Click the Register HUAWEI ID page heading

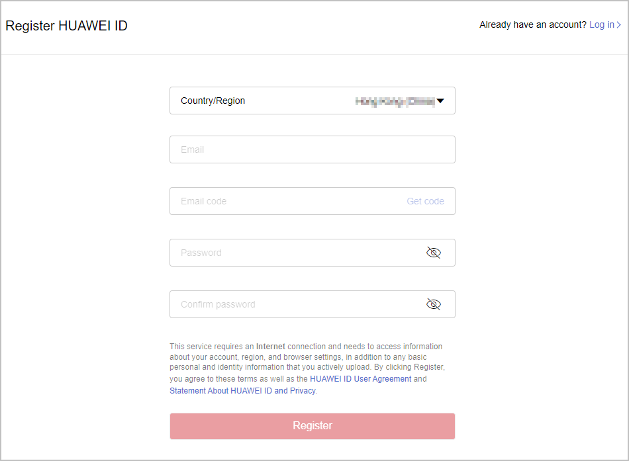66,26
